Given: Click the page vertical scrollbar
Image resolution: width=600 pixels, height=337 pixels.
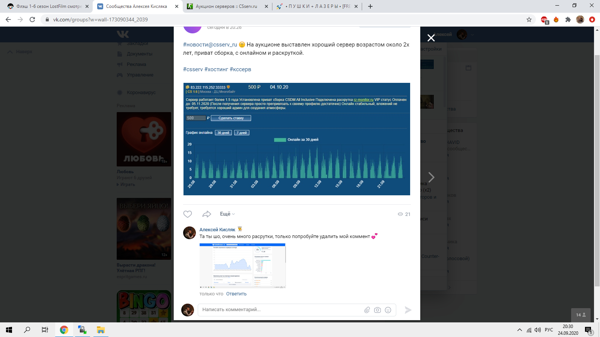Looking at the screenshot, I should tap(597, 171).
